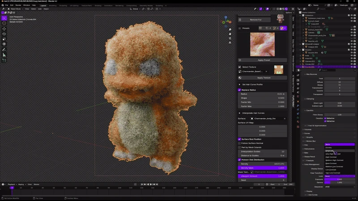The image size is (358, 201).
Task: Toggle the Refractive caustics checkbox
Action: pyautogui.click(x=325, y=121)
